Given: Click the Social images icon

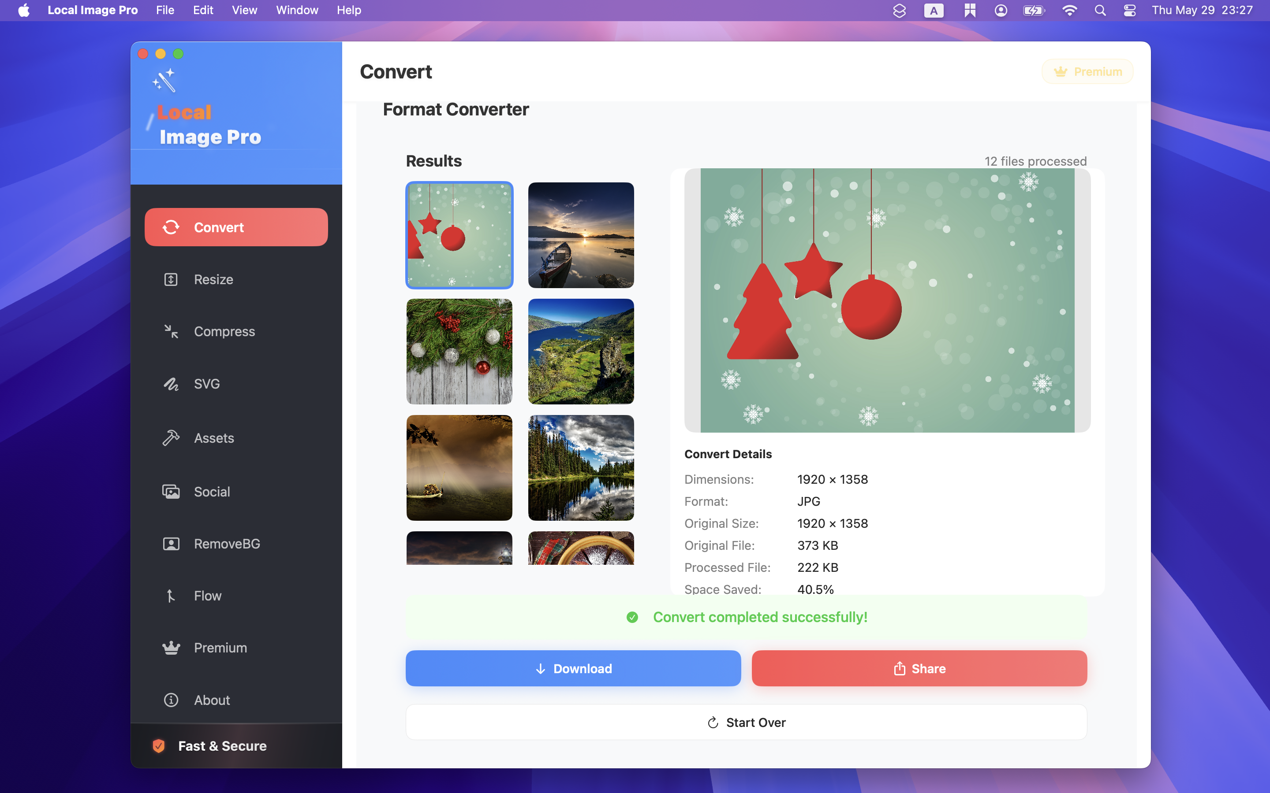Looking at the screenshot, I should coord(171,491).
